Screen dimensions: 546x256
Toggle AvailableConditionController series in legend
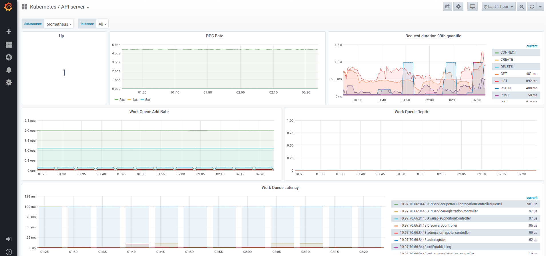(x=435, y=218)
